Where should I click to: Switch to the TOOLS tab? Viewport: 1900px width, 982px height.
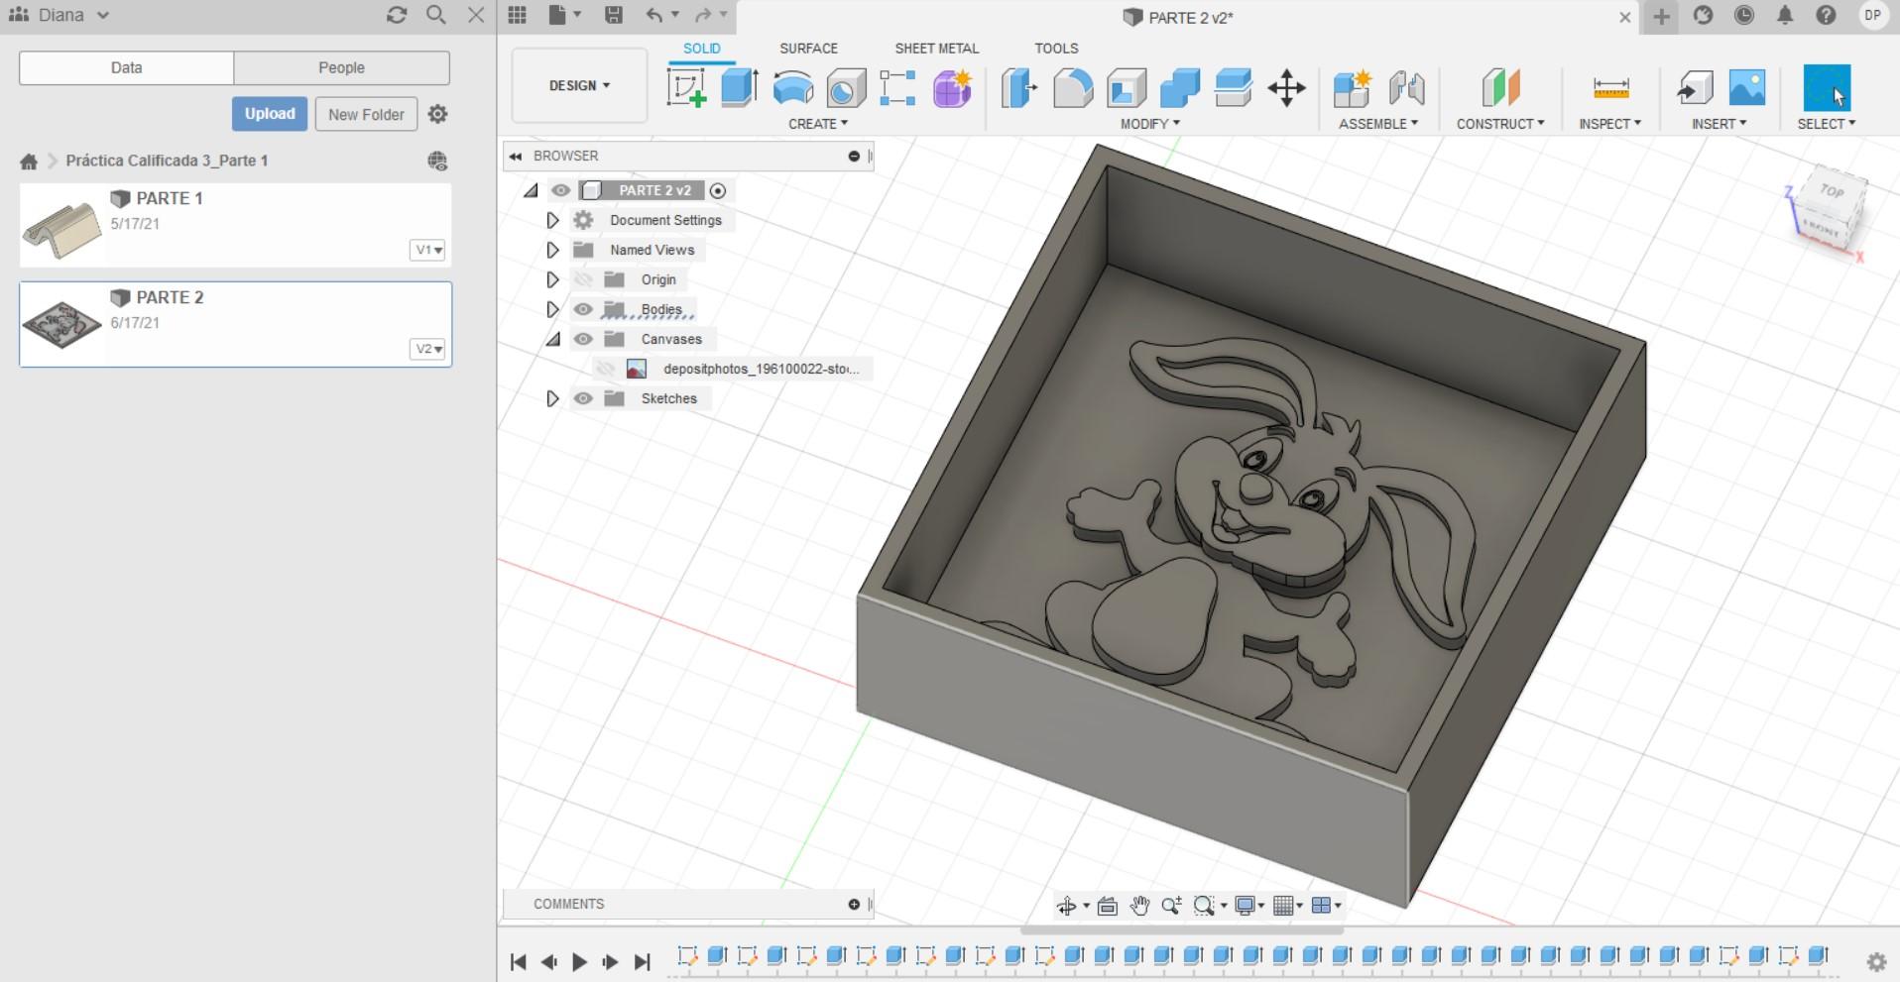pos(1056,48)
